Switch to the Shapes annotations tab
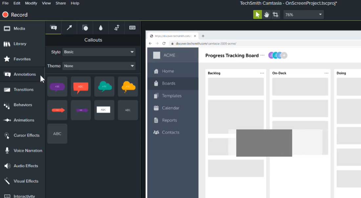The width and height of the screenshot is (361, 198). point(85,28)
